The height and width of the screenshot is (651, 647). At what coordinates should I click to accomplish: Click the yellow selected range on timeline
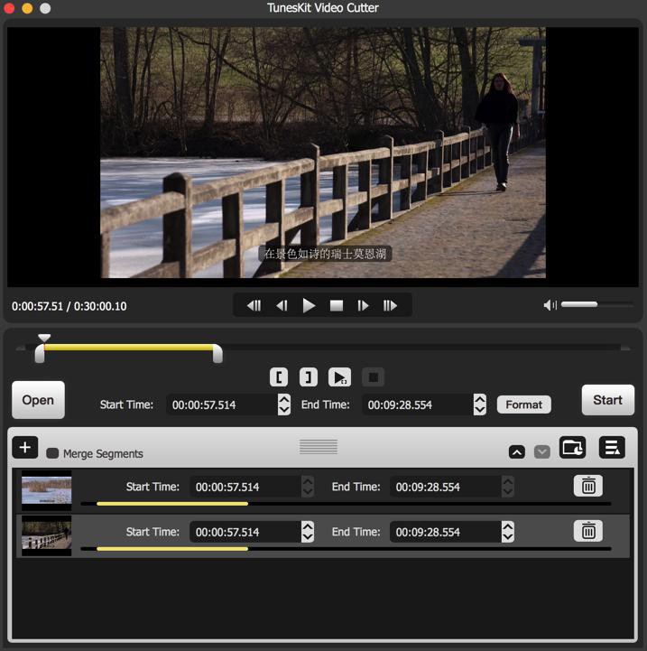(x=129, y=347)
